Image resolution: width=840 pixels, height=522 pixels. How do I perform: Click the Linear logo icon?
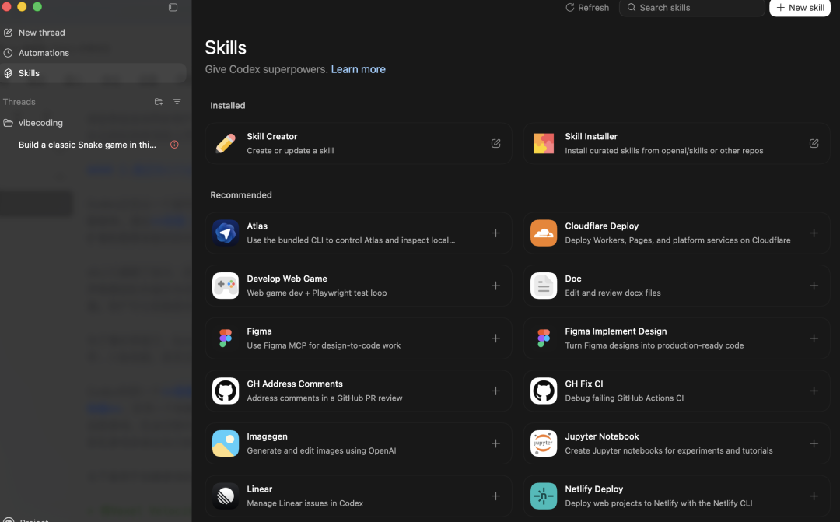(x=226, y=496)
